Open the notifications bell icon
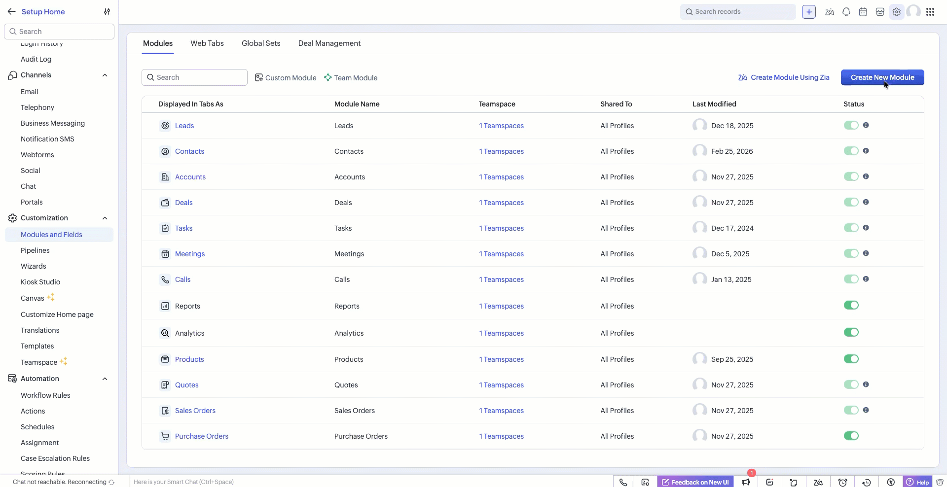The image size is (947, 487). pyautogui.click(x=846, y=12)
